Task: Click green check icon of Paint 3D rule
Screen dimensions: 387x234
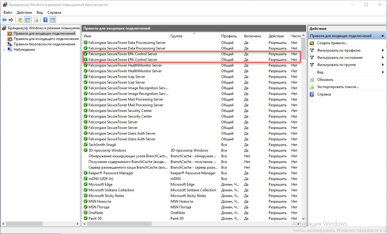Action: [86, 218]
